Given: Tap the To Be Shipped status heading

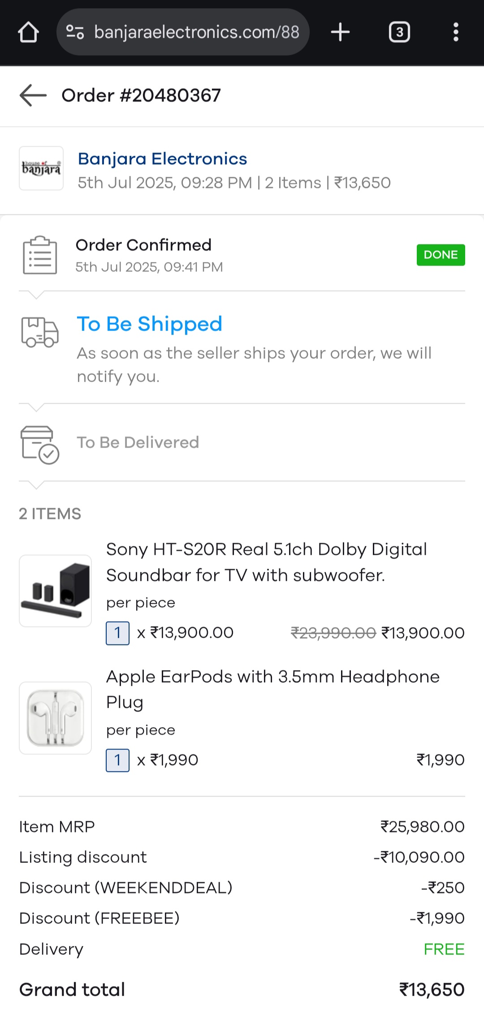Looking at the screenshot, I should tap(150, 324).
